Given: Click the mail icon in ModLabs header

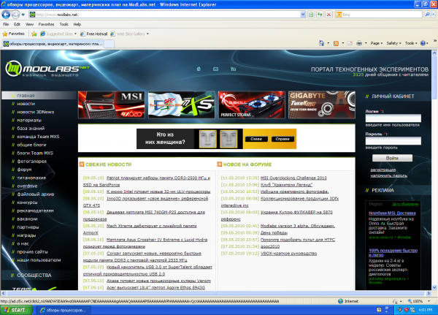Looking at the screenshot, I should click(215, 69).
